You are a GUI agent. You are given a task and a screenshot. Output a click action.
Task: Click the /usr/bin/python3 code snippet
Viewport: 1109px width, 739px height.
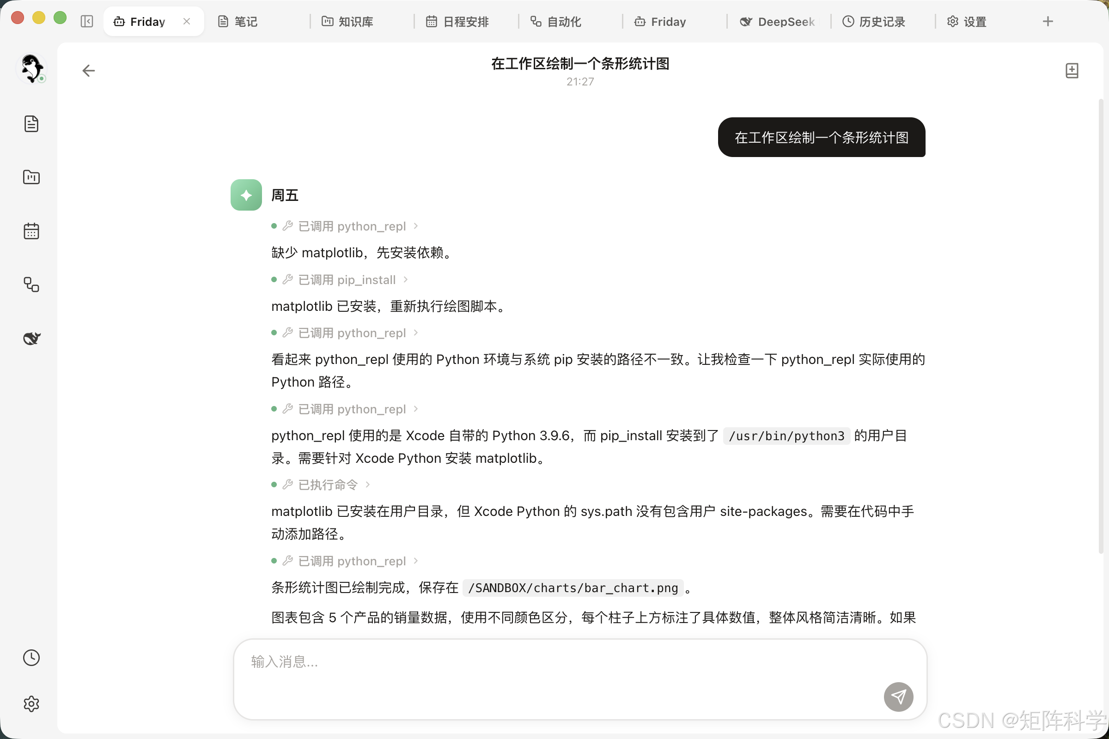pos(786,436)
